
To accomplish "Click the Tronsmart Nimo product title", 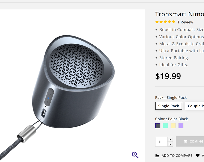I will pyautogui.click(x=179, y=14).
